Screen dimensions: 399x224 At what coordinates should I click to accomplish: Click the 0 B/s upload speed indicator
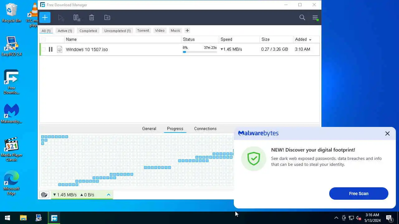point(87,195)
